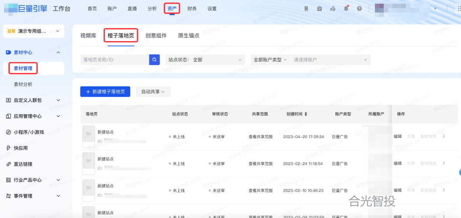
Task: Click 共享 for 2023-04-20 row
Action: (x=411, y=136)
